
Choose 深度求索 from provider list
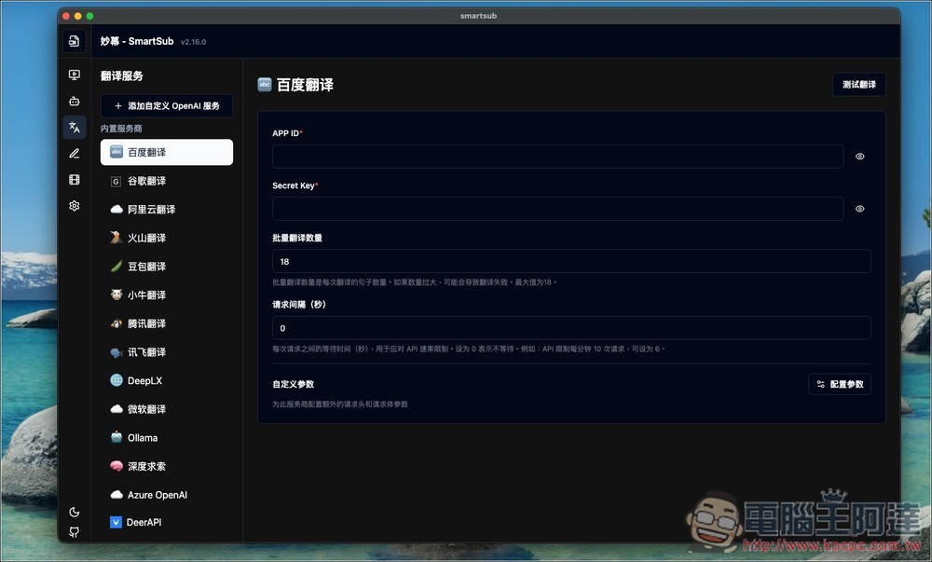167,466
